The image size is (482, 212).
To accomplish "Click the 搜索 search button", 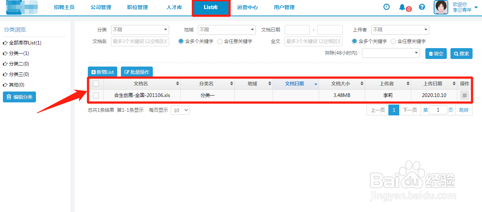I will (461, 53).
